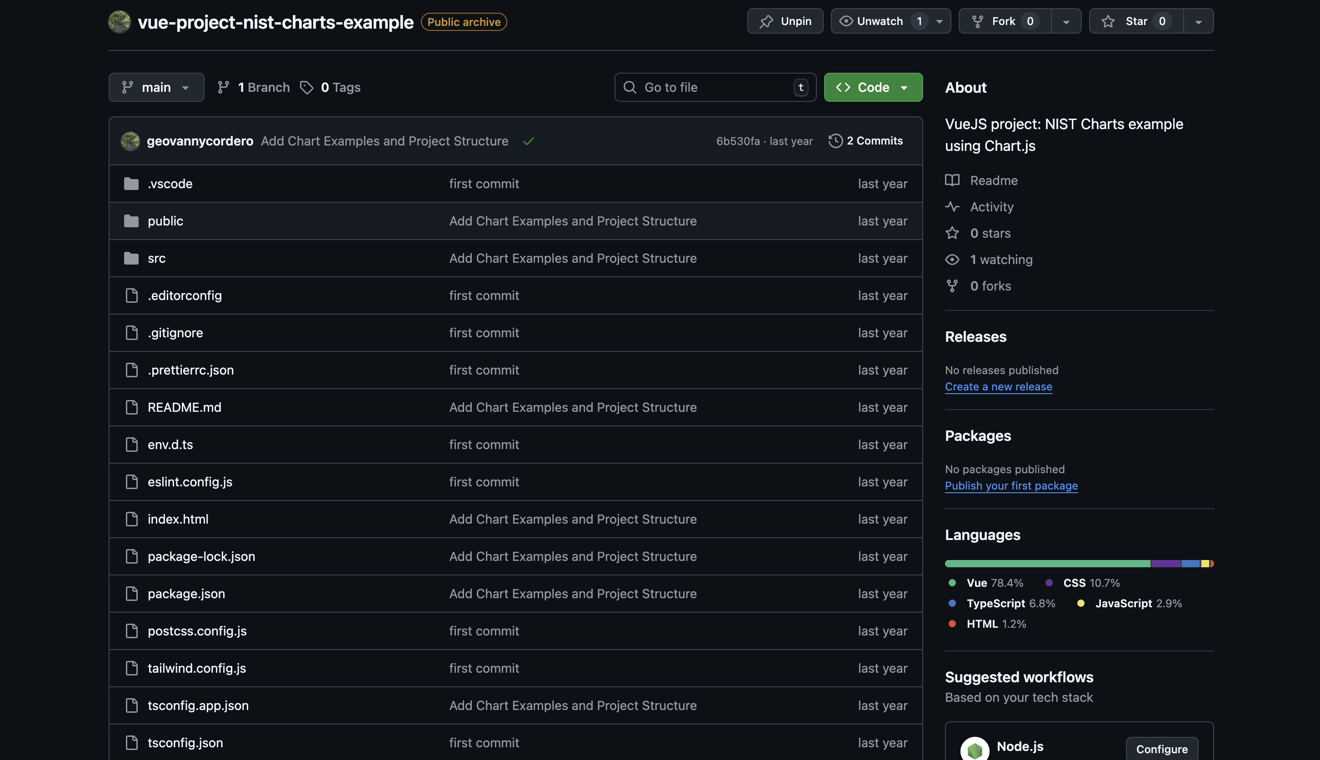The height and width of the screenshot is (760, 1320).
Task: Click the commit history clock icon
Action: 835,141
